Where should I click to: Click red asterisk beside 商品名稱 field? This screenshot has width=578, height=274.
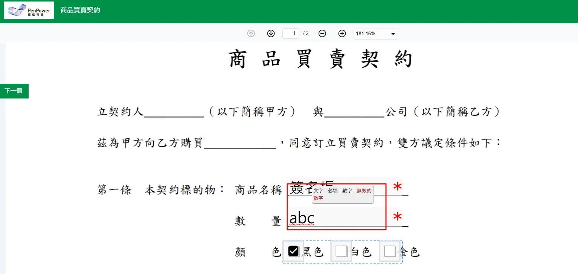(397, 187)
